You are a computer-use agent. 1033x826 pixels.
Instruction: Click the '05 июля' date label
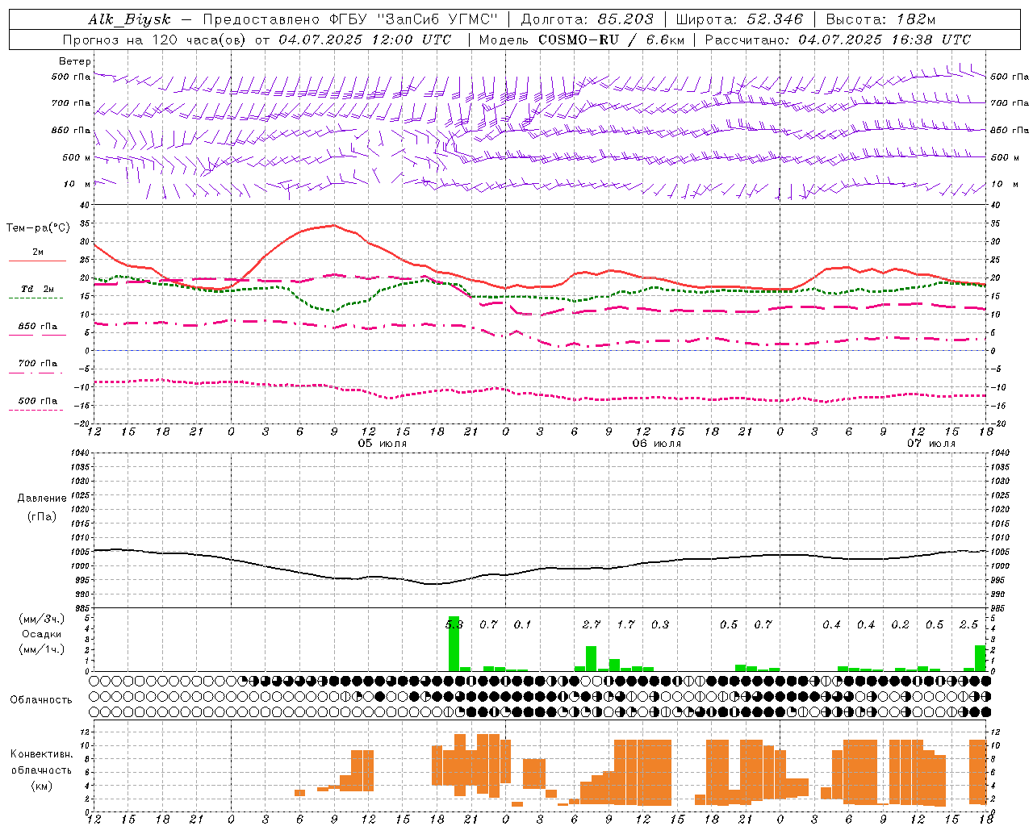(x=383, y=444)
